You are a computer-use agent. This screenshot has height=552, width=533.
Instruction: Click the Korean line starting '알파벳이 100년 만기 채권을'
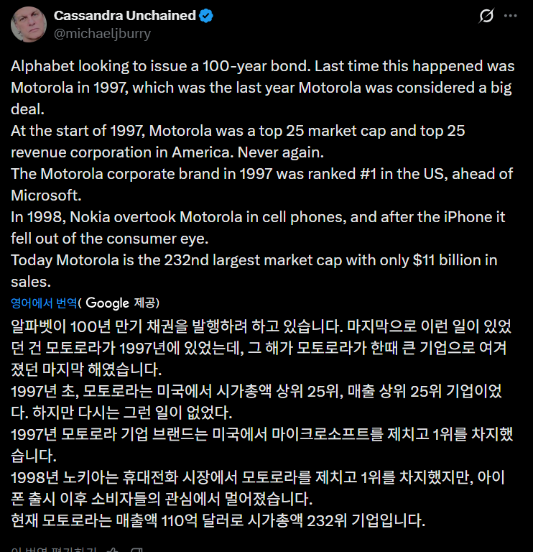coord(261,326)
